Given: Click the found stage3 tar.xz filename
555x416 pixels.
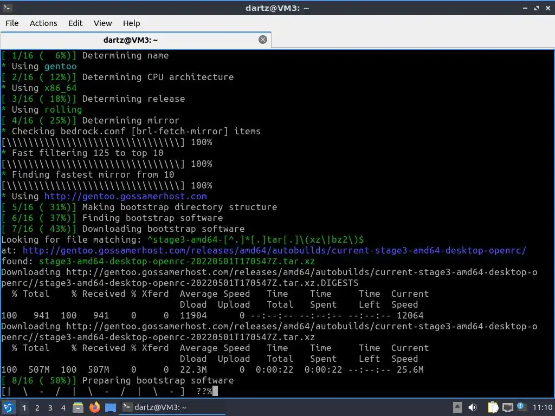Looking at the screenshot, I should point(177,262).
